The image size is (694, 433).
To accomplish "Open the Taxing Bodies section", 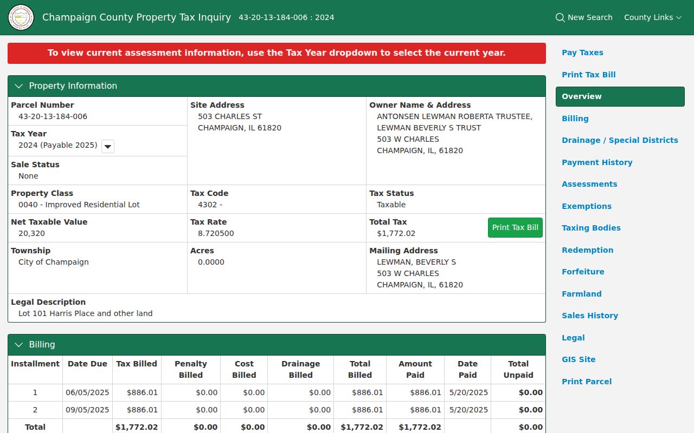I will 591,228.
